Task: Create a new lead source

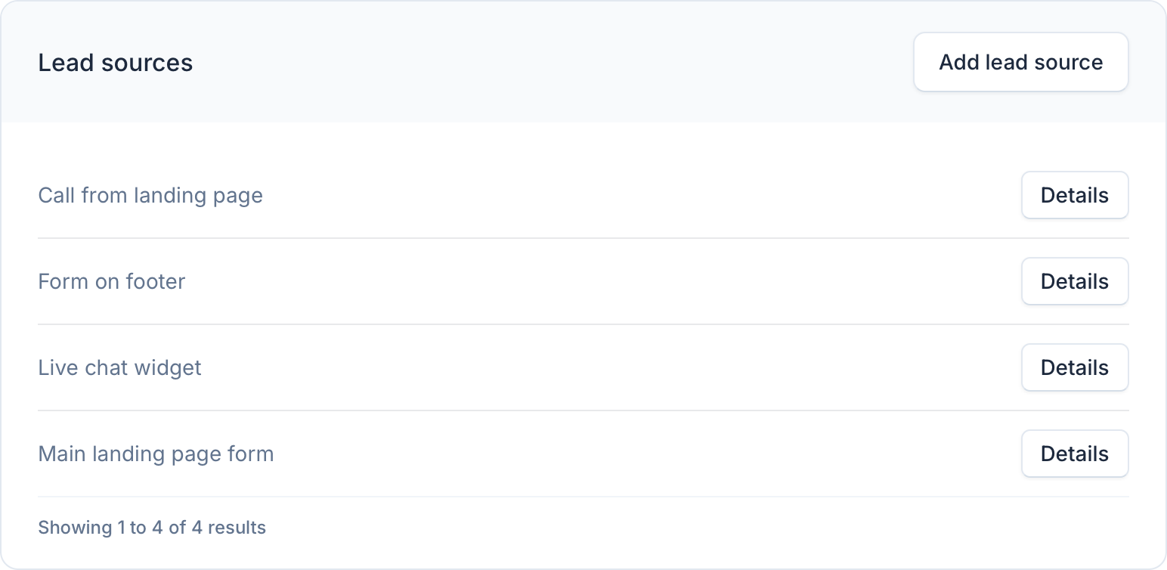Action: [1020, 62]
